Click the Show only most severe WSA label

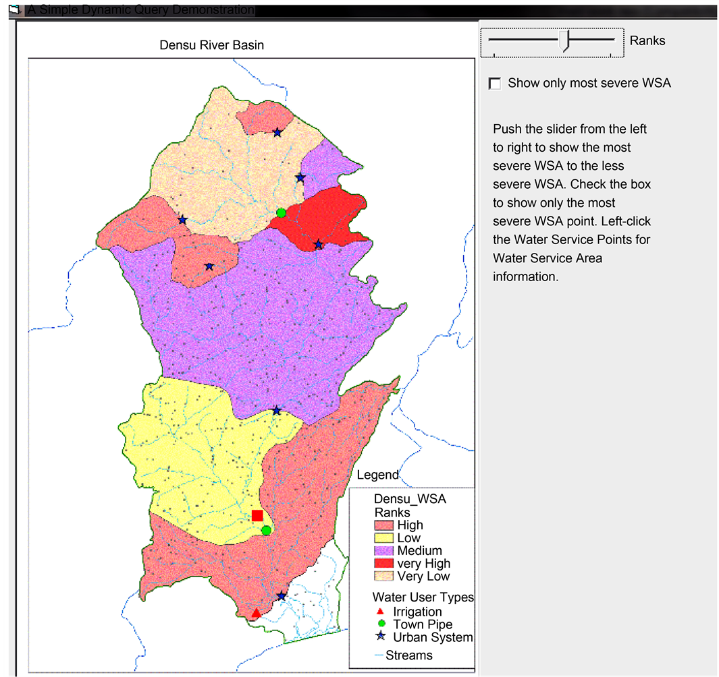[x=589, y=84]
